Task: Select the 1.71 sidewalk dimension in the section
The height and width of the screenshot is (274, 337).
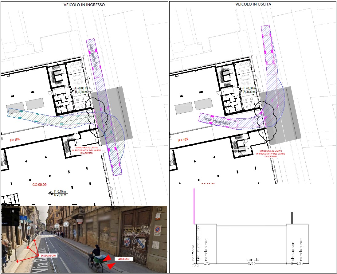Action: (x=206, y=264)
